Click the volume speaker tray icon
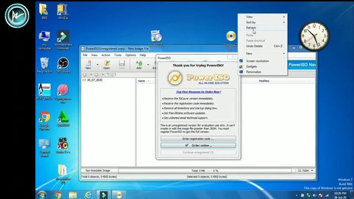Screen dimensions: 354x199 click(x=315, y=195)
